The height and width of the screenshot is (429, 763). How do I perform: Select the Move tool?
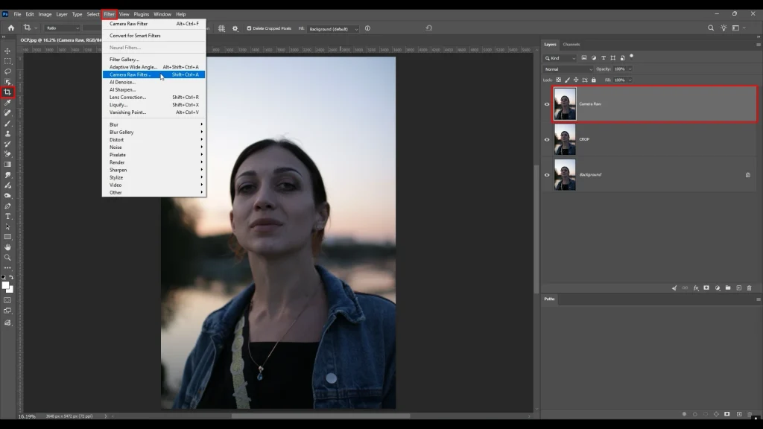7,51
